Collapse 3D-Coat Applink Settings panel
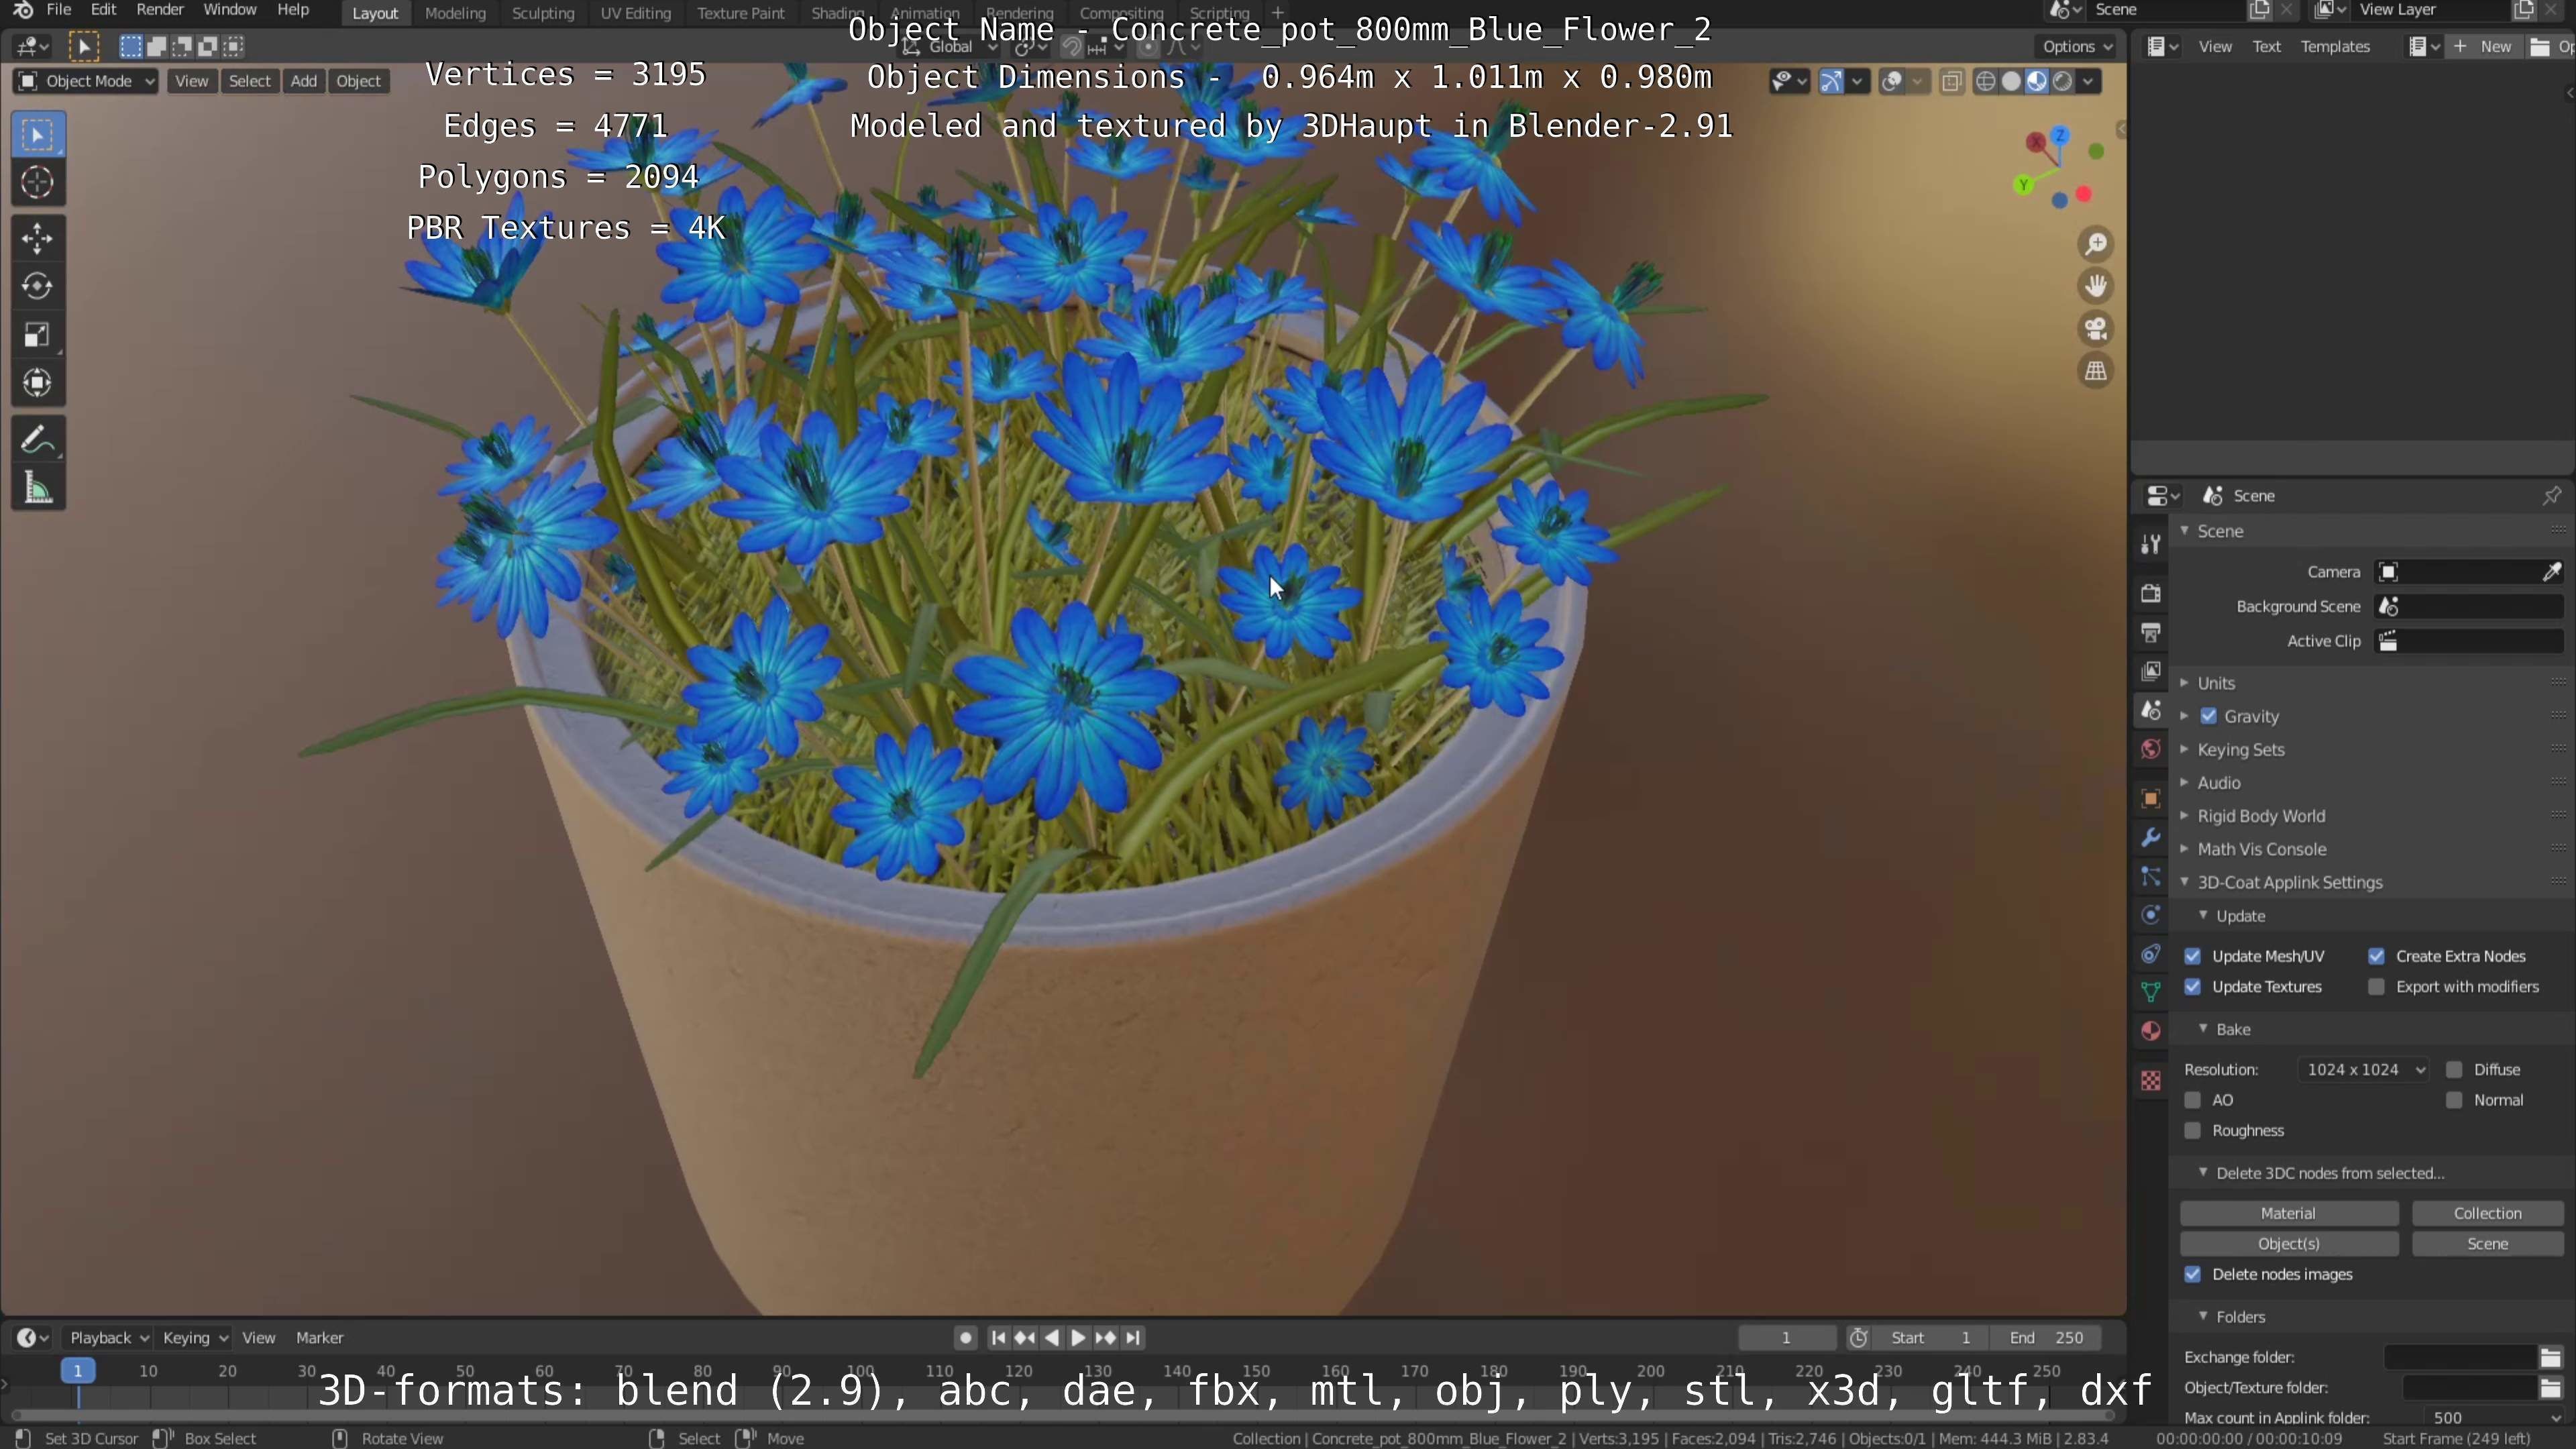This screenshot has height=1449, width=2576. [x=2290, y=882]
